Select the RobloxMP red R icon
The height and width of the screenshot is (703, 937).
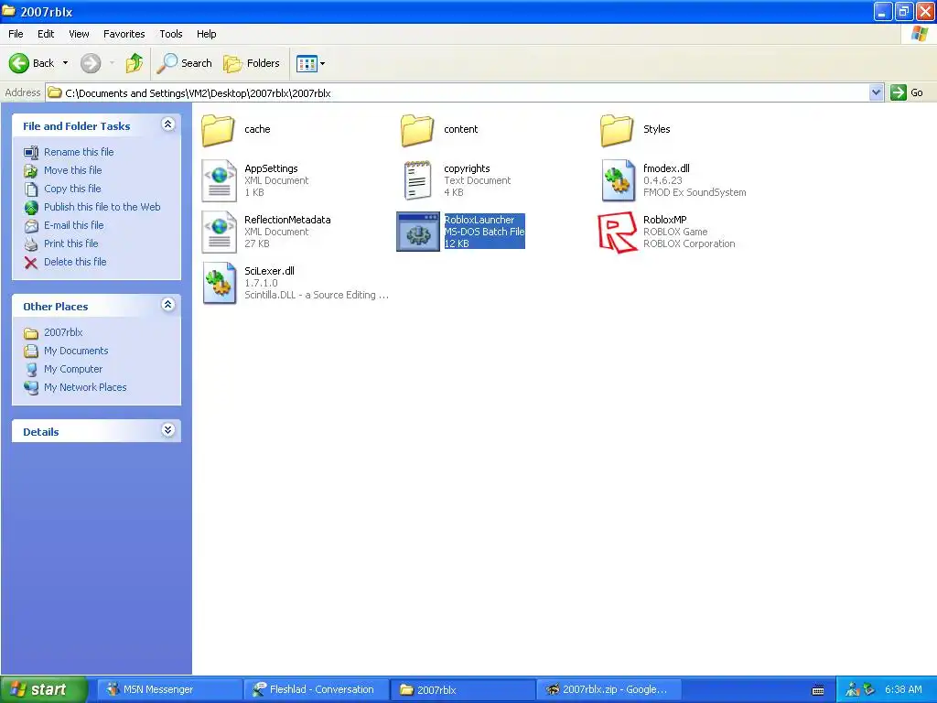(618, 232)
